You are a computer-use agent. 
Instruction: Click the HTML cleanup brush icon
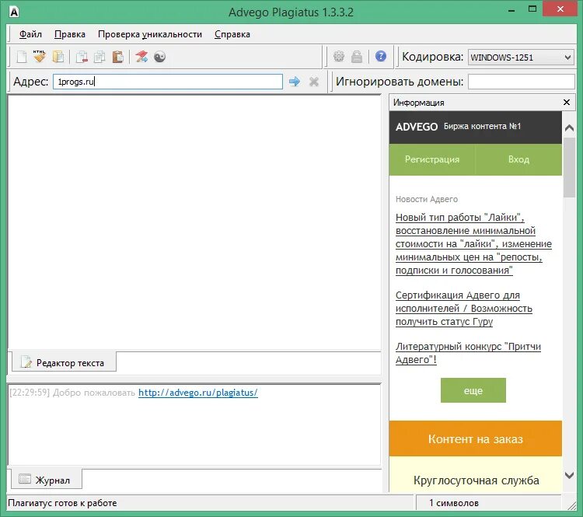point(40,57)
